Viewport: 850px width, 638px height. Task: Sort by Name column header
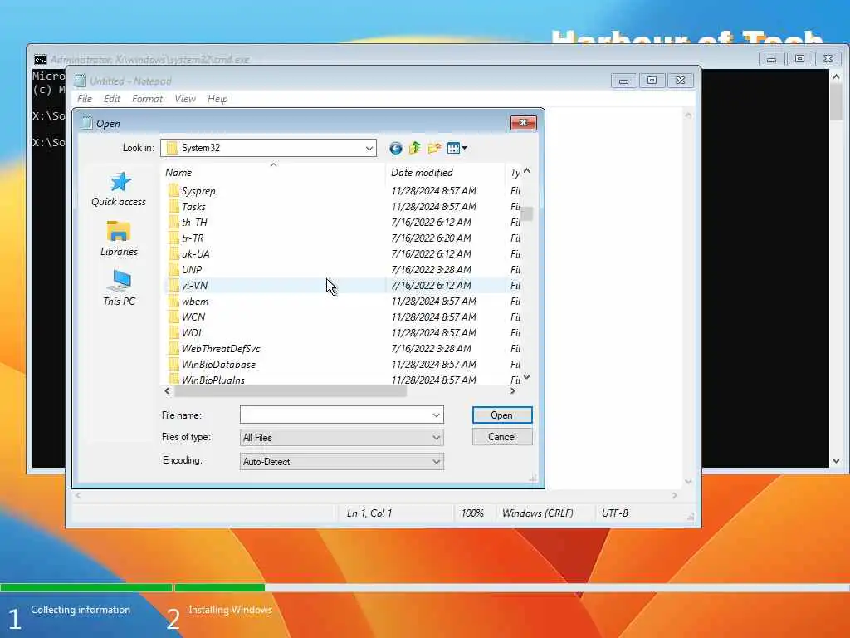click(x=274, y=173)
